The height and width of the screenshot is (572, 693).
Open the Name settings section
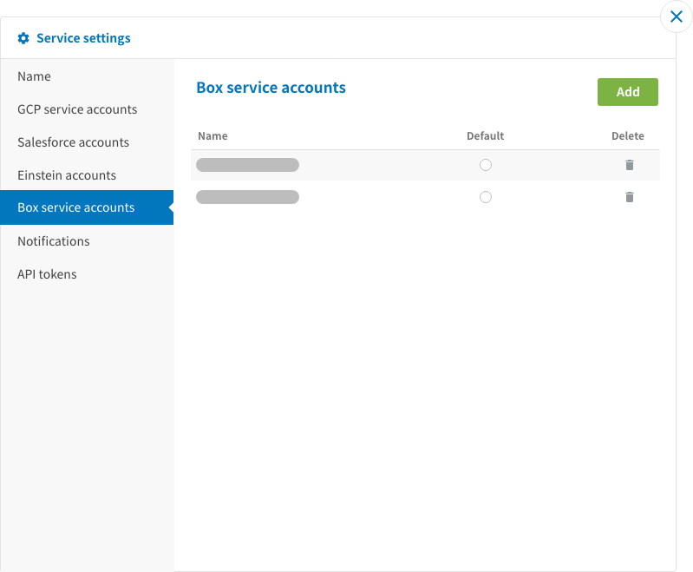87,76
